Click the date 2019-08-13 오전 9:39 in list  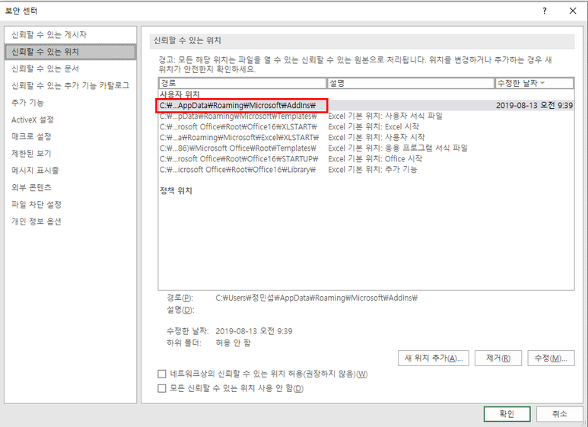point(535,106)
